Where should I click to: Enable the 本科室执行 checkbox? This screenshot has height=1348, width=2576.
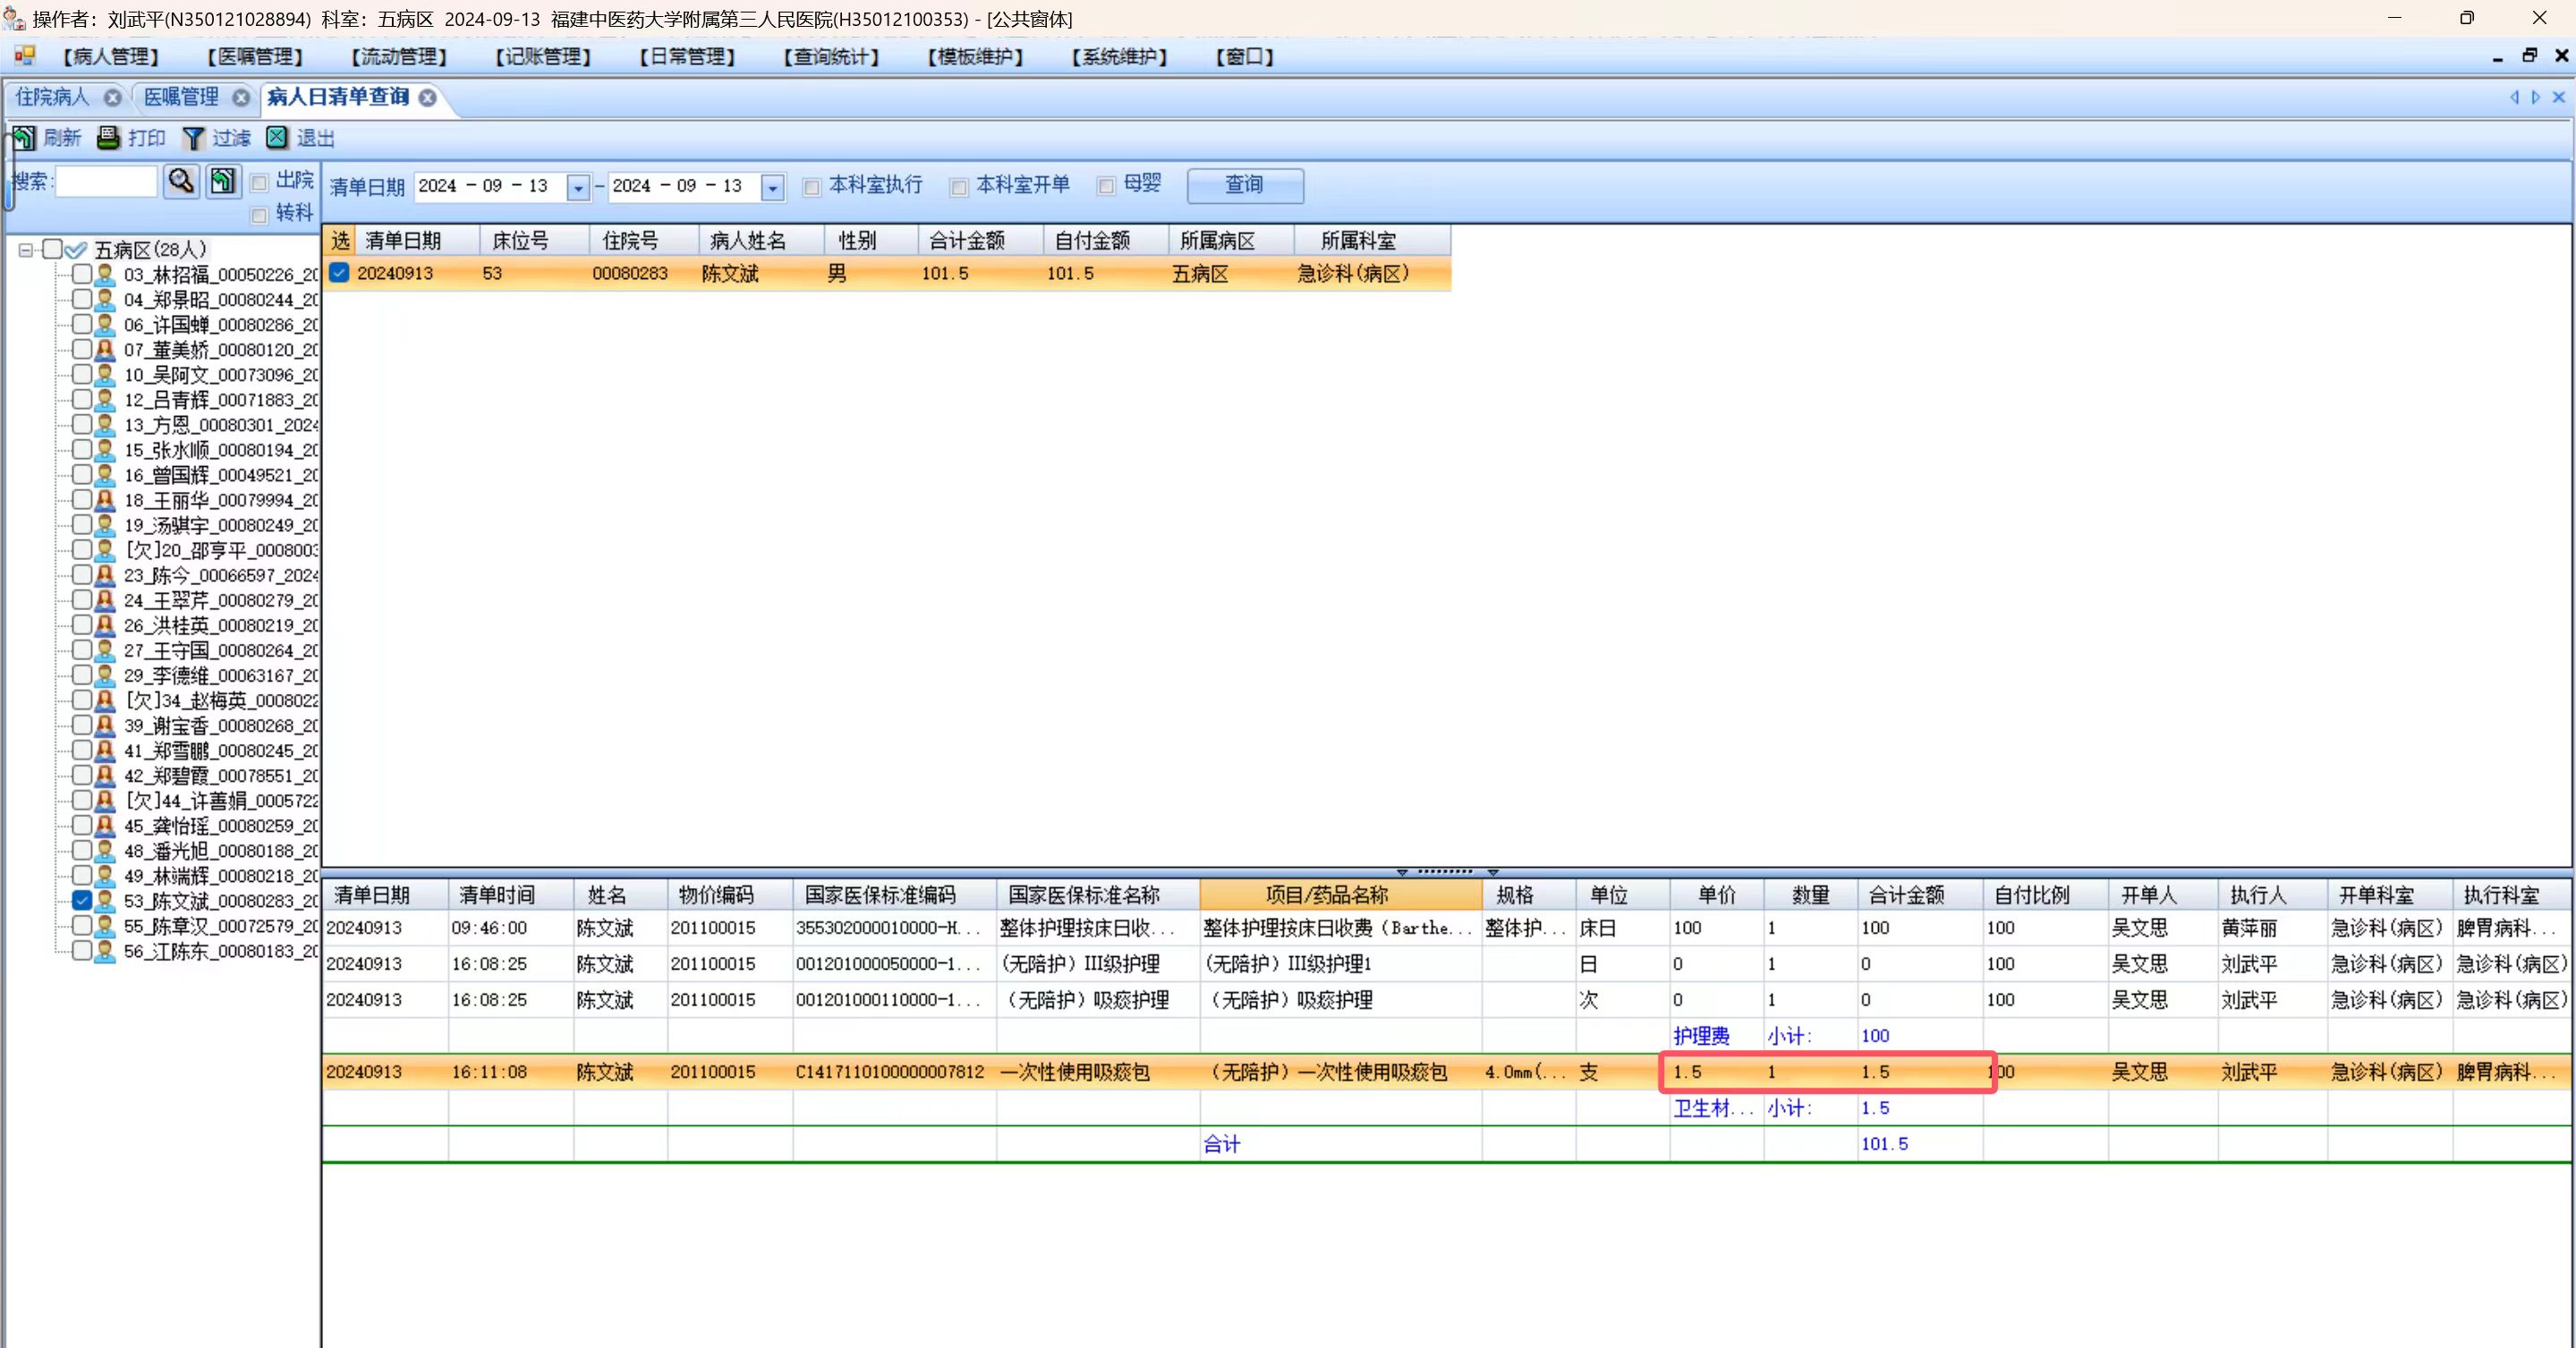coord(812,187)
